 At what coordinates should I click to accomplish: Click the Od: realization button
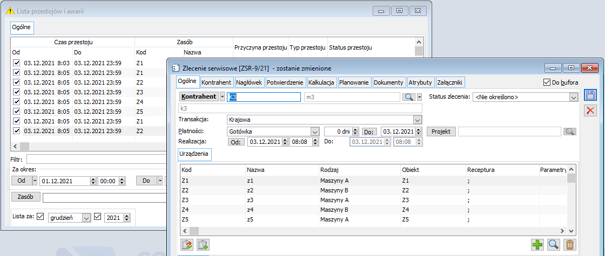(236, 142)
